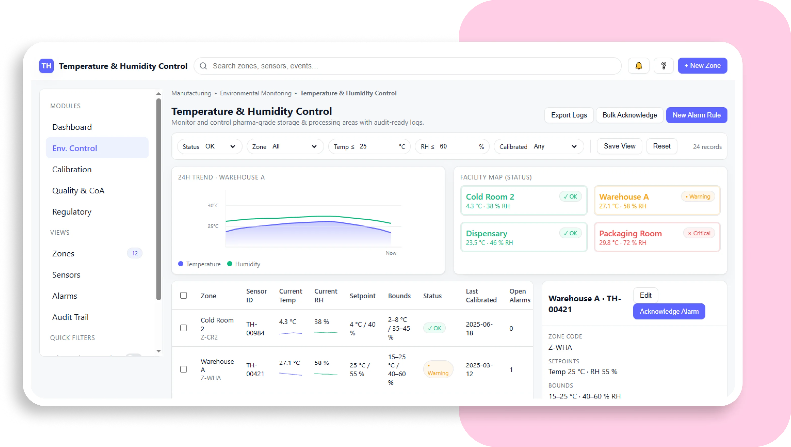Toggle the Temperature series in the trend legend

coord(199,264)
